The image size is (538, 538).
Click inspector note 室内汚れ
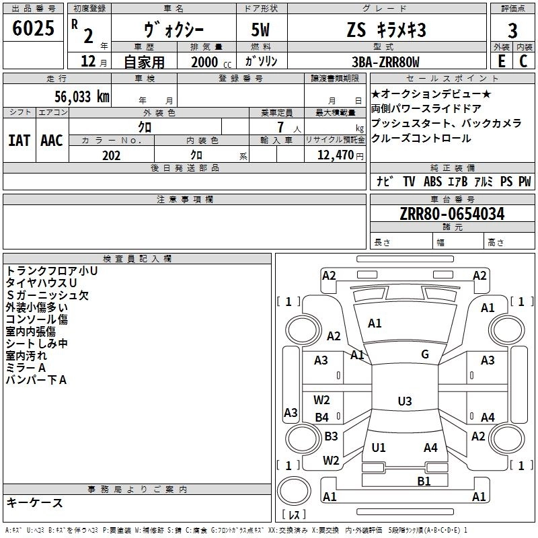[x=26, y=356]
